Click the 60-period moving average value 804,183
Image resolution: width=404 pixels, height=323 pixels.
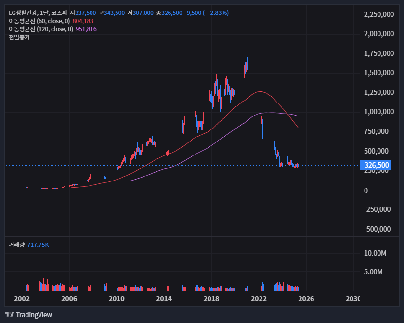(83, 21)
